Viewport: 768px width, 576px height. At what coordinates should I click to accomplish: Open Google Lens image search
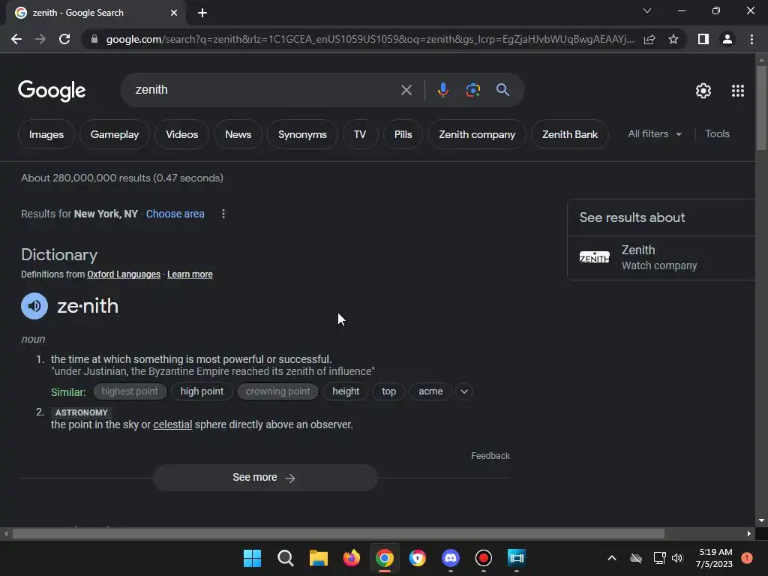click(472, 90)
